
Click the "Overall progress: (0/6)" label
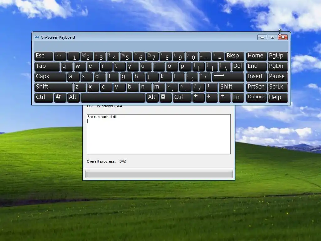(x=107, y=161)
